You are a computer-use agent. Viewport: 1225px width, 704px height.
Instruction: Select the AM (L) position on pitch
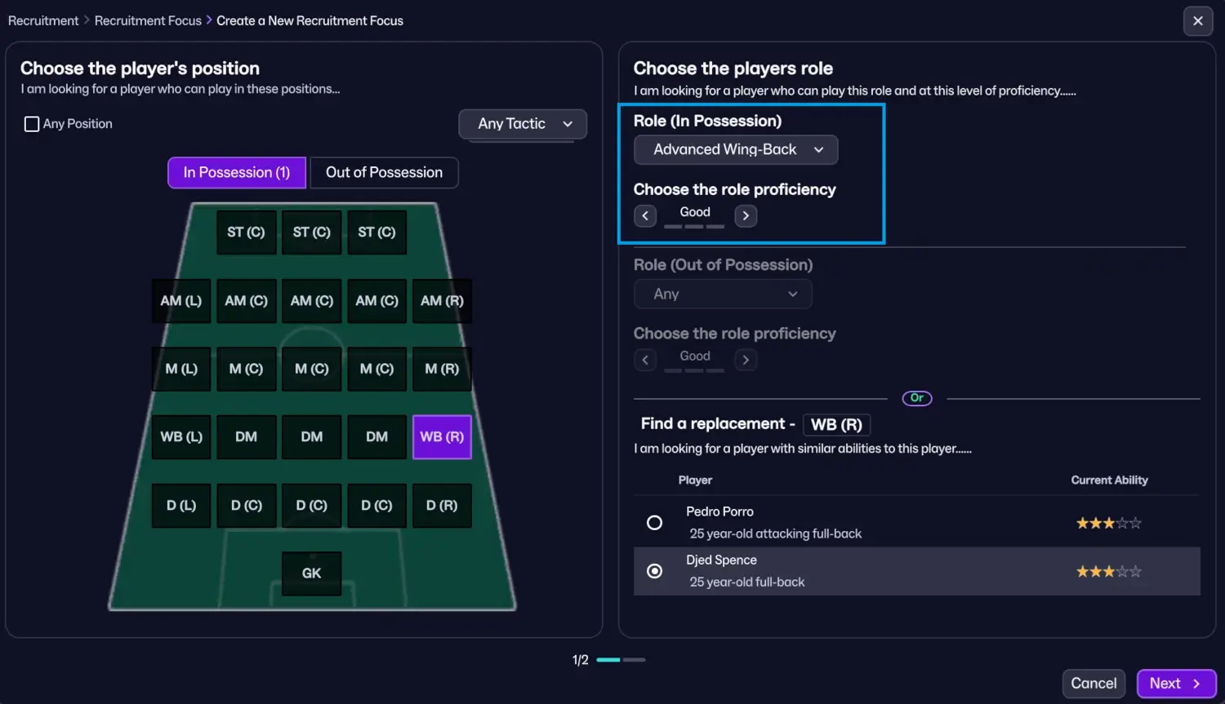[x=181, y=301]
